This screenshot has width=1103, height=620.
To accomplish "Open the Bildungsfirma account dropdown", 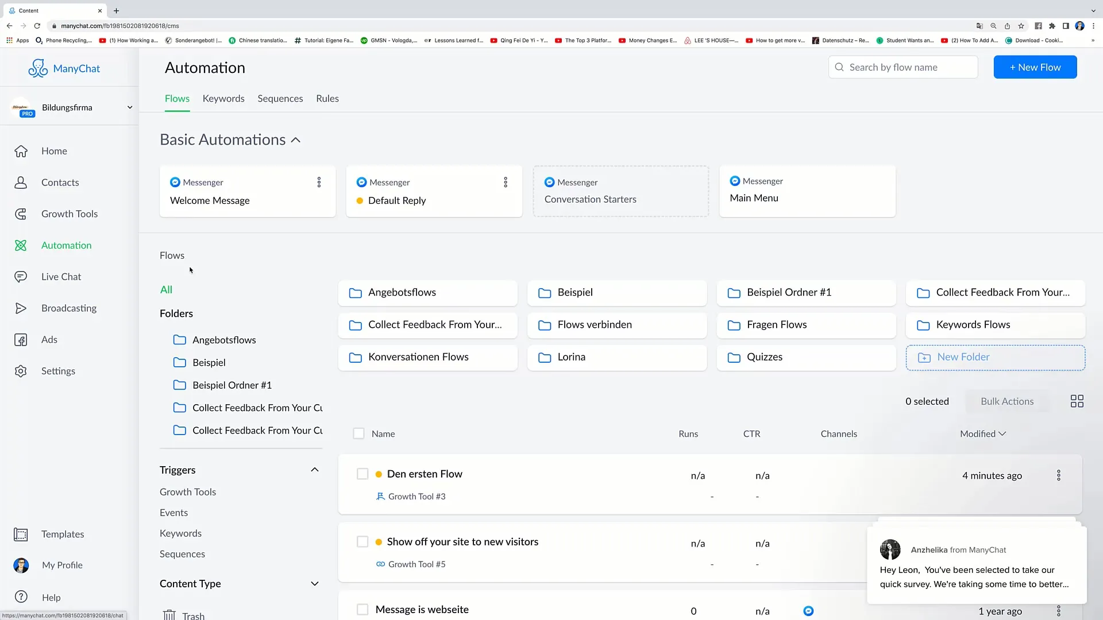I will click(x=130, y=107).
